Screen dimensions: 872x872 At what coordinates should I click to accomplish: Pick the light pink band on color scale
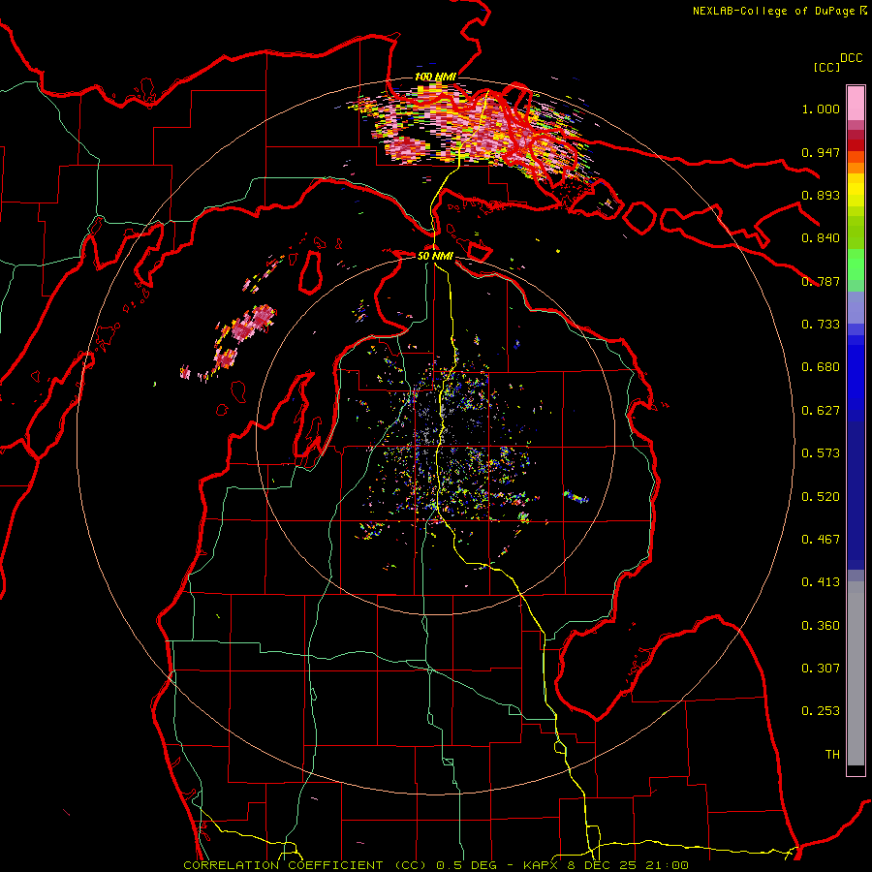click(x=856, y=103)
